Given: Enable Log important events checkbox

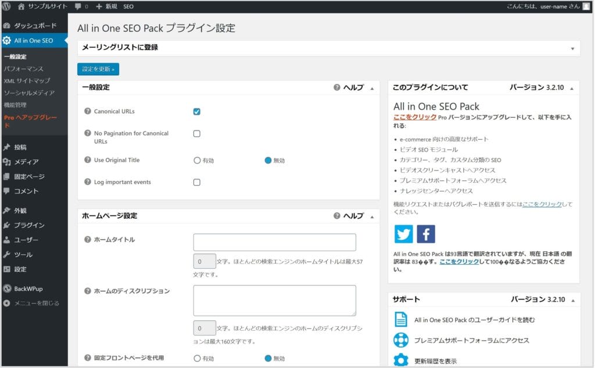Looking at the screenshot, I should tap(196, 182).
